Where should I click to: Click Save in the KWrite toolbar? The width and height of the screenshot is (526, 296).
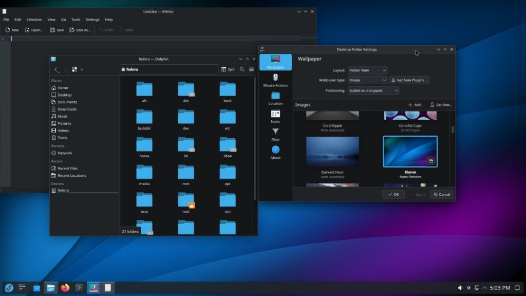pos(57,30)
